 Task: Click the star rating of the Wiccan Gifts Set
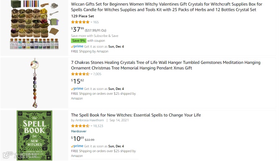click(x=80, y=22)
